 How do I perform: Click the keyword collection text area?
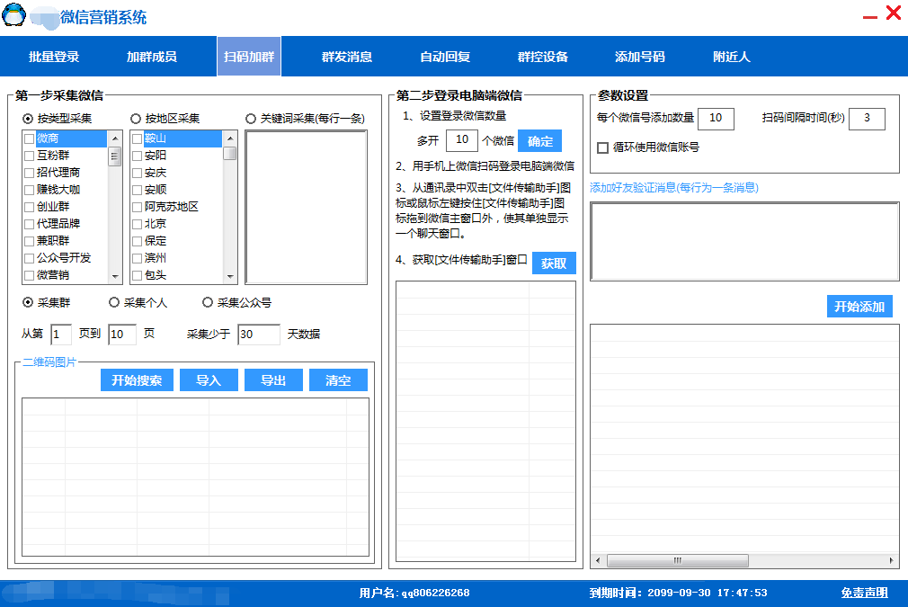tap(307, 208)
